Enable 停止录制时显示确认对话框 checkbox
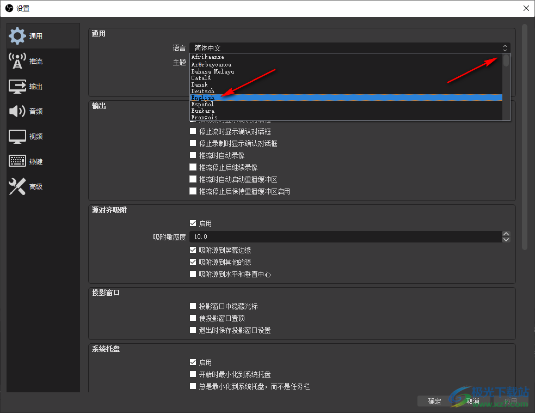This screenshot has height=413, width=535. (x=193, y=143)
